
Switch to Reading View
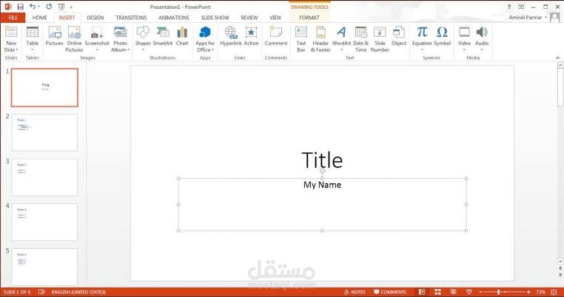pyautogui.click(x=453, y=292)
